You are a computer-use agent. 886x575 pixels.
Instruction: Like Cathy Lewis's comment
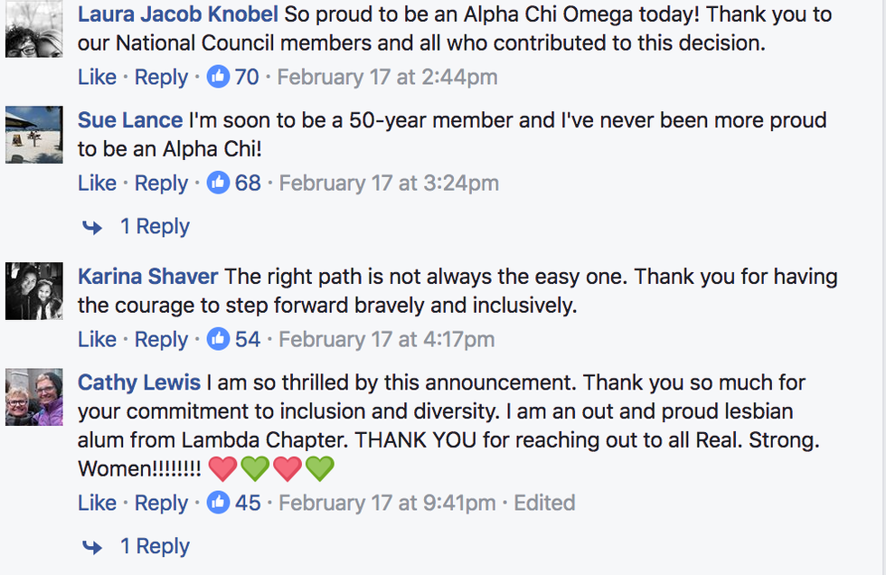97,503
